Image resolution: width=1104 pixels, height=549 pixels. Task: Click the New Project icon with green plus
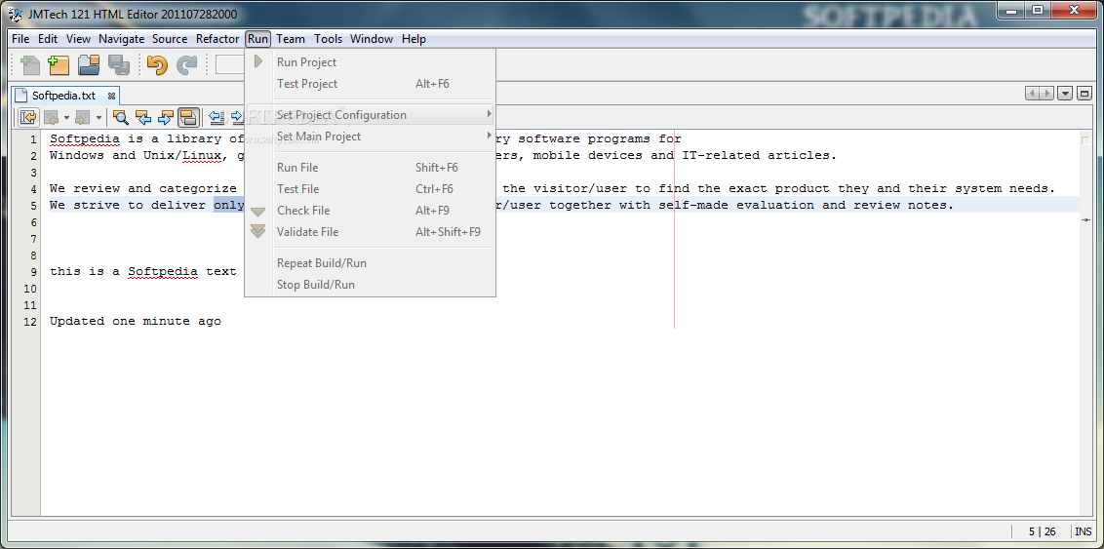click(59, 64)
